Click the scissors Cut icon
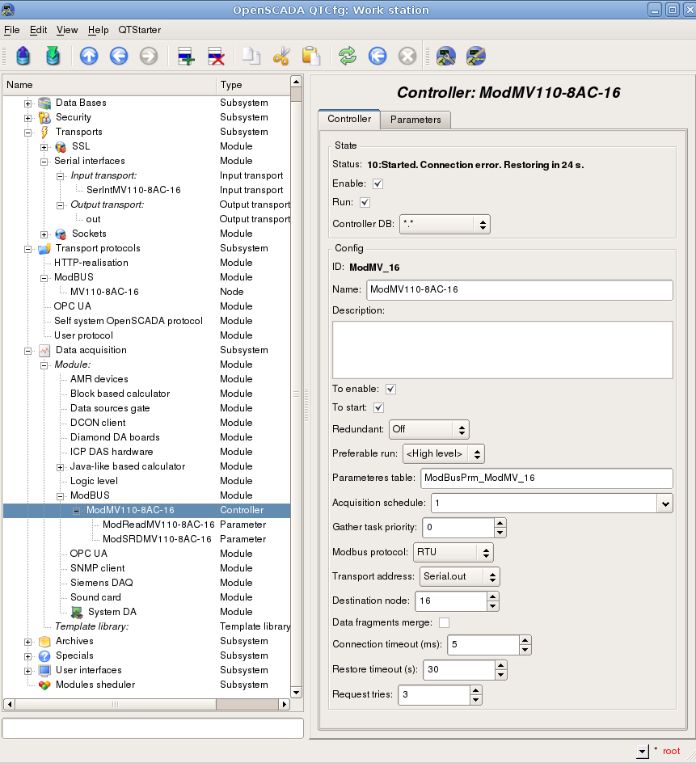Screen dimensions: 696x763 pyautogui.click(x=281, y=56)
